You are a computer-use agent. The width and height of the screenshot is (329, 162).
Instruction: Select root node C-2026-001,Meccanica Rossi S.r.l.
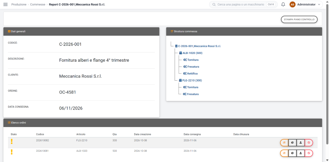coord(198,46)
